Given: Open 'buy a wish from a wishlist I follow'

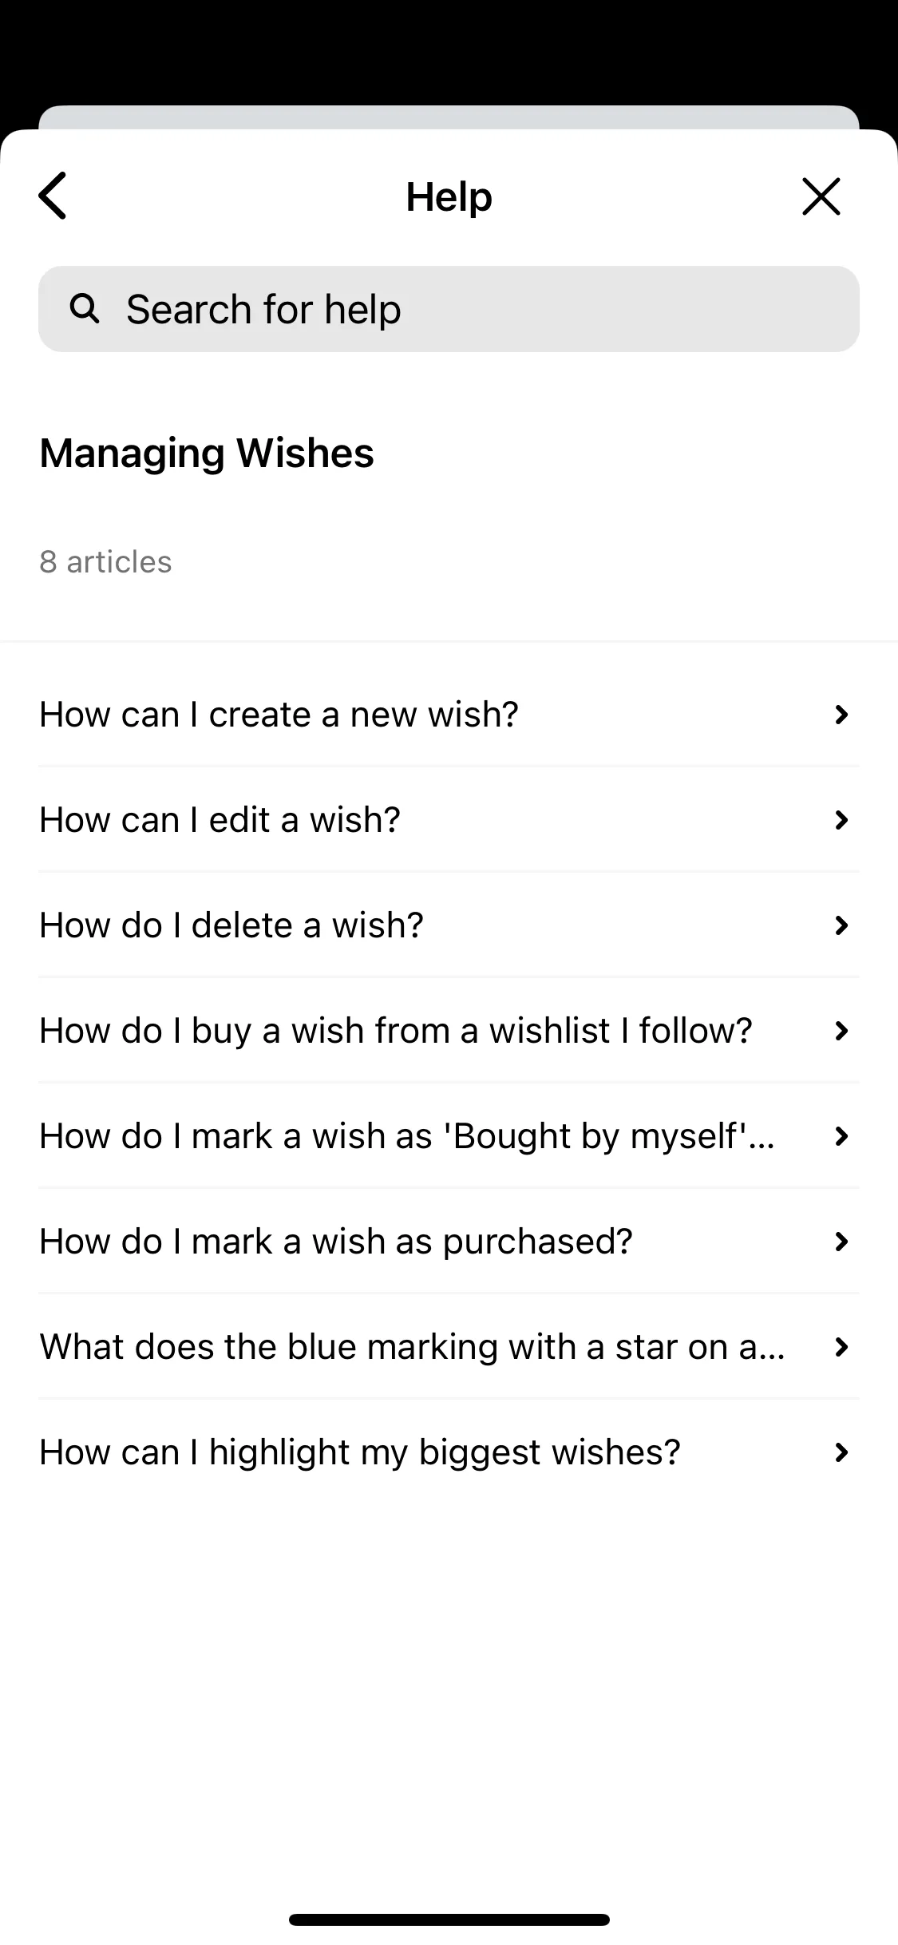Looking at the screenshot, I should 449,1030.
